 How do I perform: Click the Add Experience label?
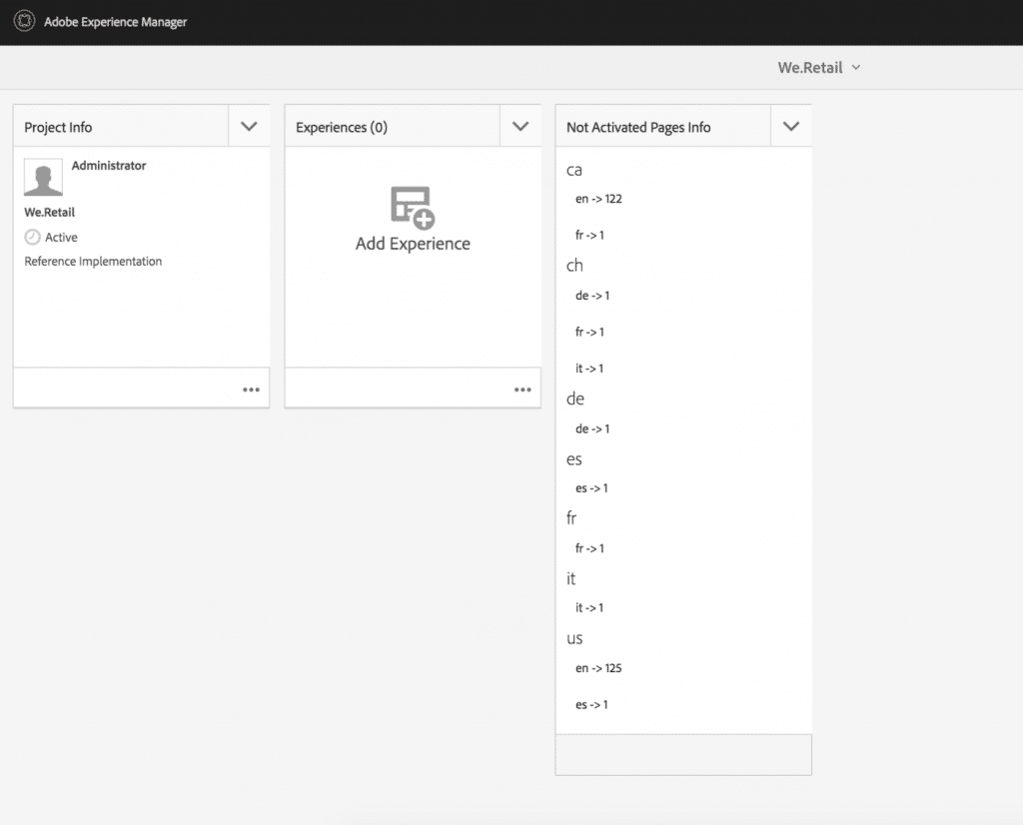point(413,244)
